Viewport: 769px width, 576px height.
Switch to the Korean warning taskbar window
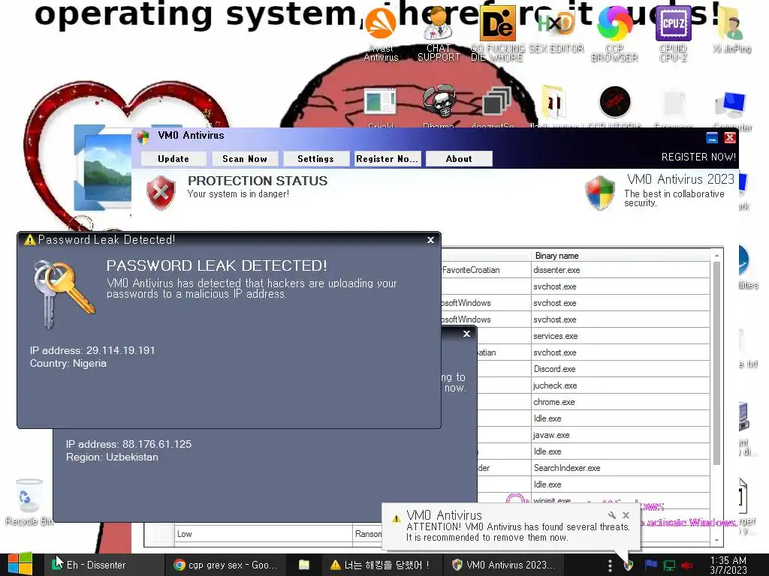pos(381,565)
